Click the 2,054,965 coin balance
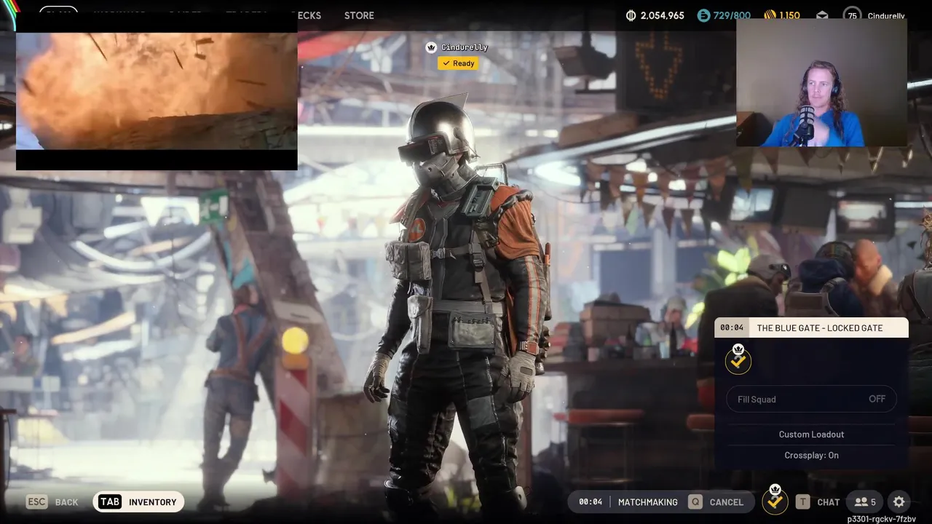This screenshot has height=524, width=932. (662, 15)
